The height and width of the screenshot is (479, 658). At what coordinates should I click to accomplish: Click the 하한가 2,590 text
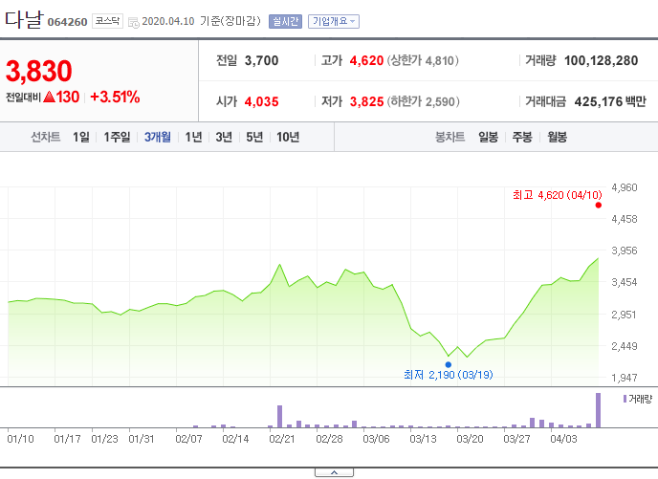click(x=423, y=101)
